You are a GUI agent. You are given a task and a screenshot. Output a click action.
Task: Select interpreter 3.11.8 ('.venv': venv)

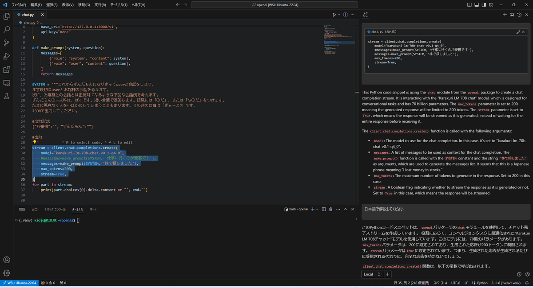tap(507, 283)
